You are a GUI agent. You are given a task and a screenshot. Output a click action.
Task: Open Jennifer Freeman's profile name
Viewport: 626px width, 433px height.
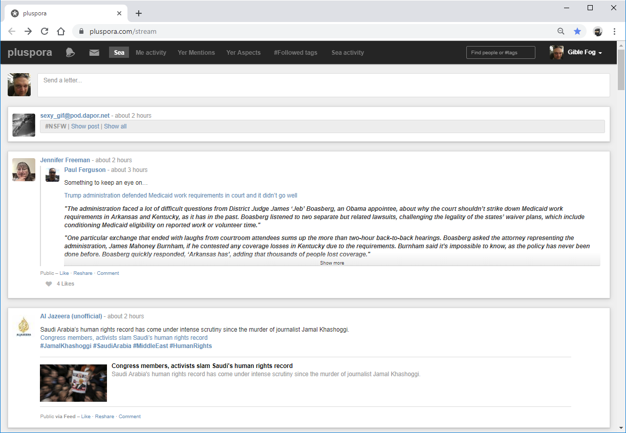65,160
